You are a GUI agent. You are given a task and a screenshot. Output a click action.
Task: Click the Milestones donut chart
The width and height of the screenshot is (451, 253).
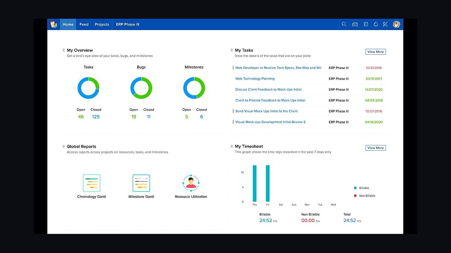pos(194,88)
